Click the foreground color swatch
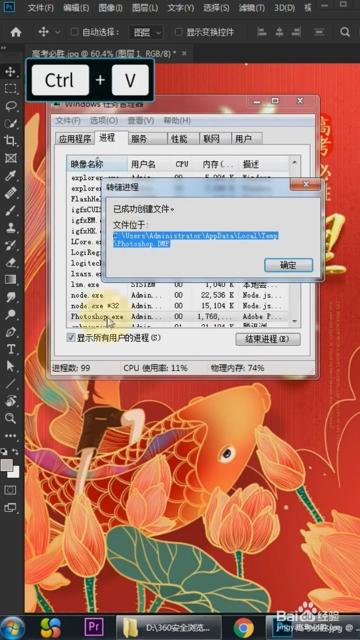This screenshot has height=640, width=360. point(6,465)
